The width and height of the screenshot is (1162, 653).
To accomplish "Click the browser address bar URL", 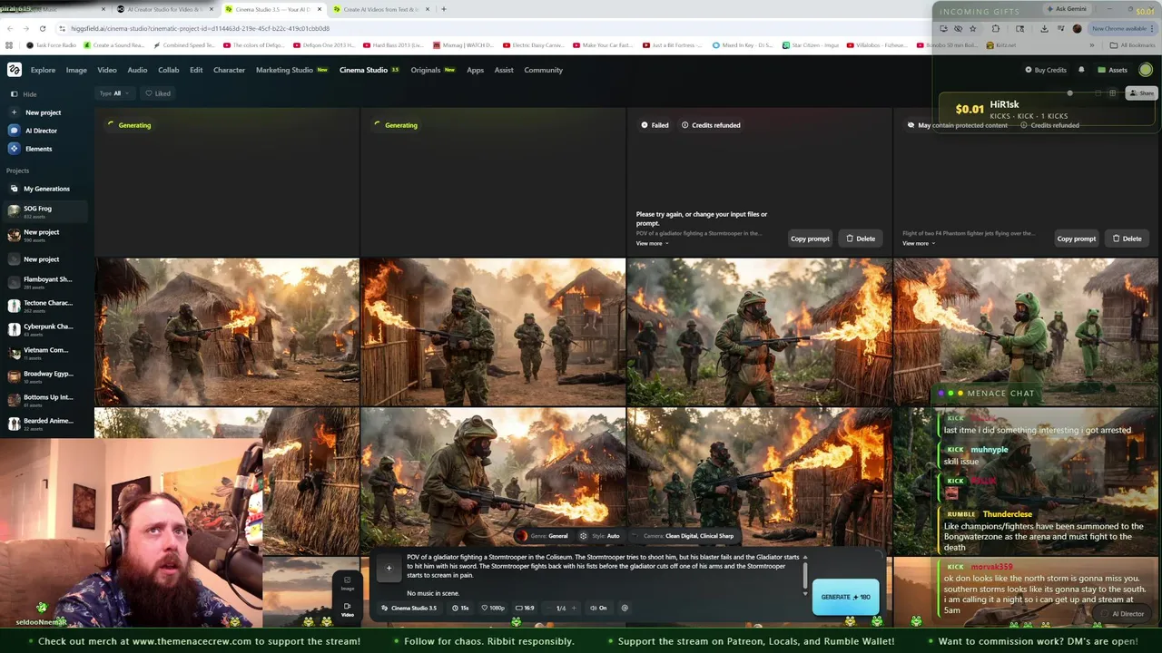I will [200, 28].
